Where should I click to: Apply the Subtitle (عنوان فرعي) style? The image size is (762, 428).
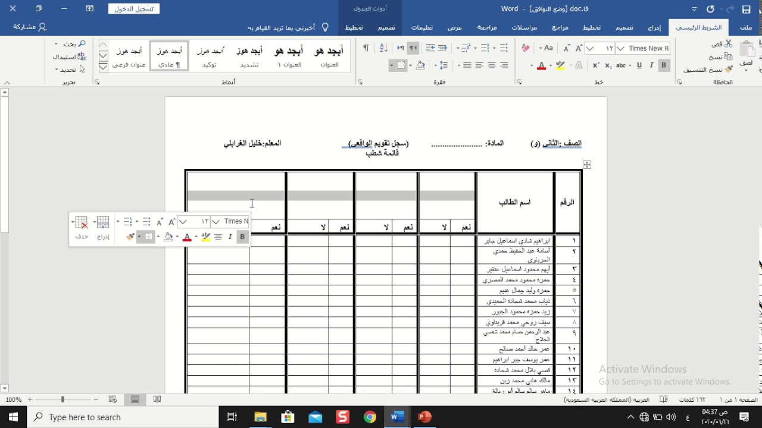[129, 56]
